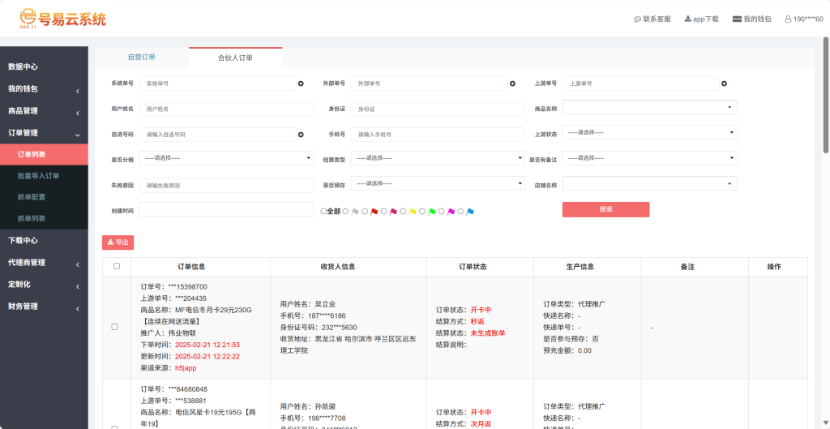Open the 结算类型 dropdown
830x429 pixels.
coord(437,158)
